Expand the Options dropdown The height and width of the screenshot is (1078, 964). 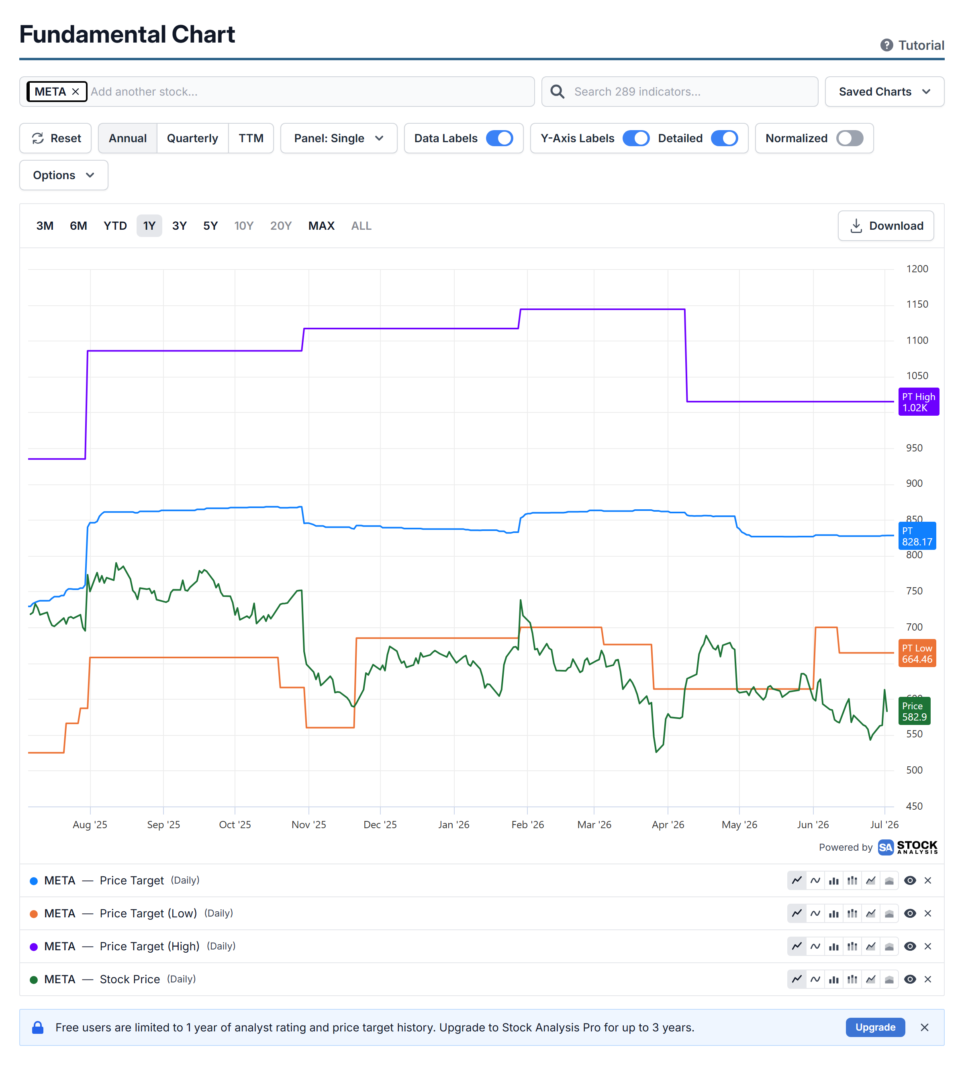click(x=63, y=176)
